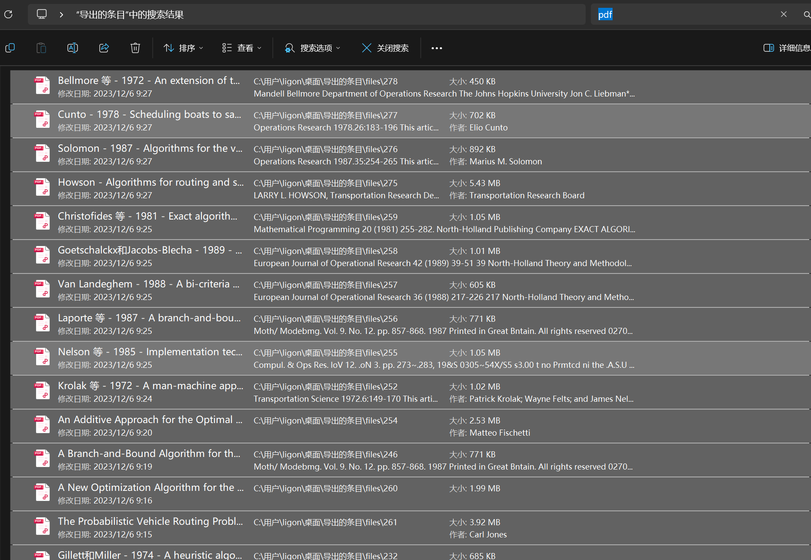Screen dimensions: 811x560
Task: Click author text Elio Cunto
Action: (x=489, y=127)
